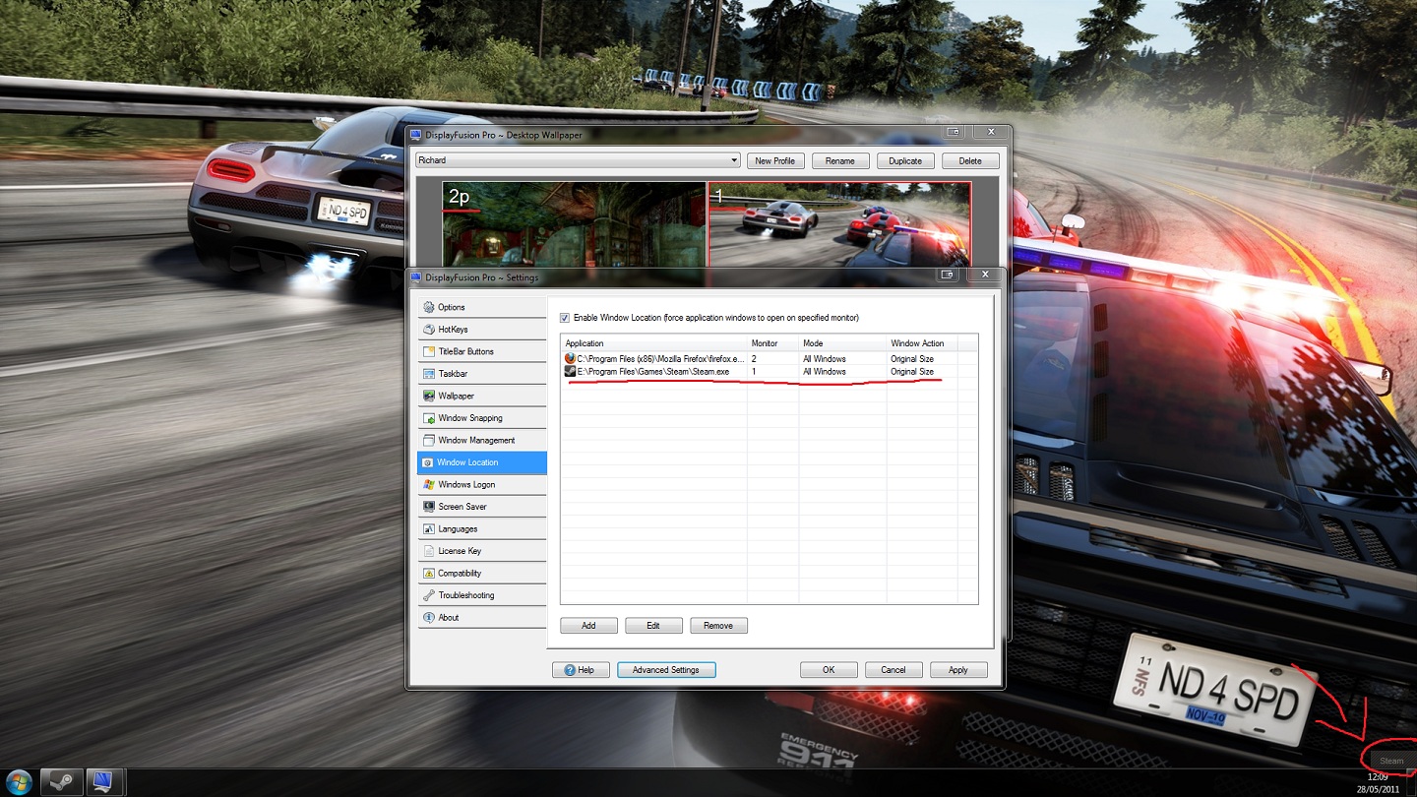
Task: Click the Advanced Settings button
Action: pos(666,670)
